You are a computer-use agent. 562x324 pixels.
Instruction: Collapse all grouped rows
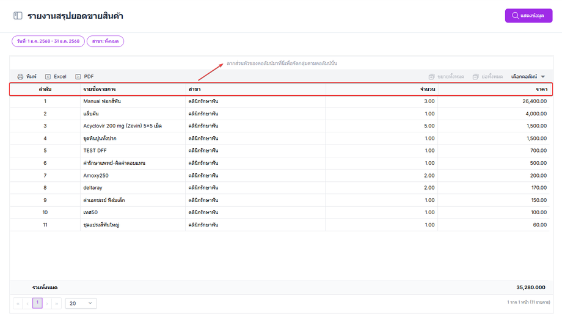487,77
